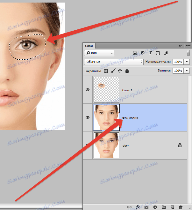
Task: Filter layers by smart object type
Action: click(x=166, y=53)
